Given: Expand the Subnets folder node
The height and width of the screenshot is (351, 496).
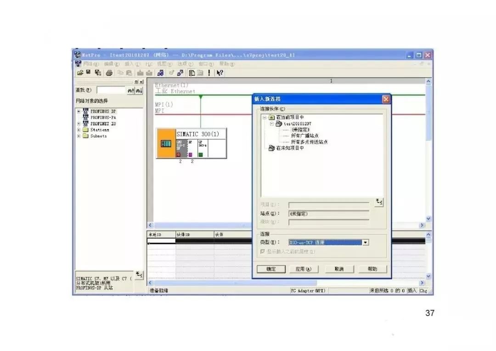Looking at the screenshot, I should coord(79,136).
